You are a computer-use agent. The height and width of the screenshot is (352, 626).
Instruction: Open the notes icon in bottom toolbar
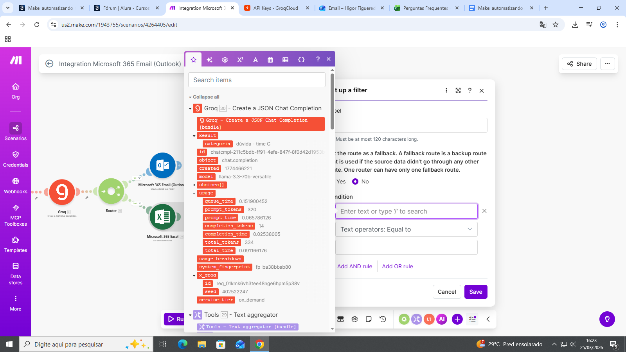pyautogui.click(x=369, y=319)
